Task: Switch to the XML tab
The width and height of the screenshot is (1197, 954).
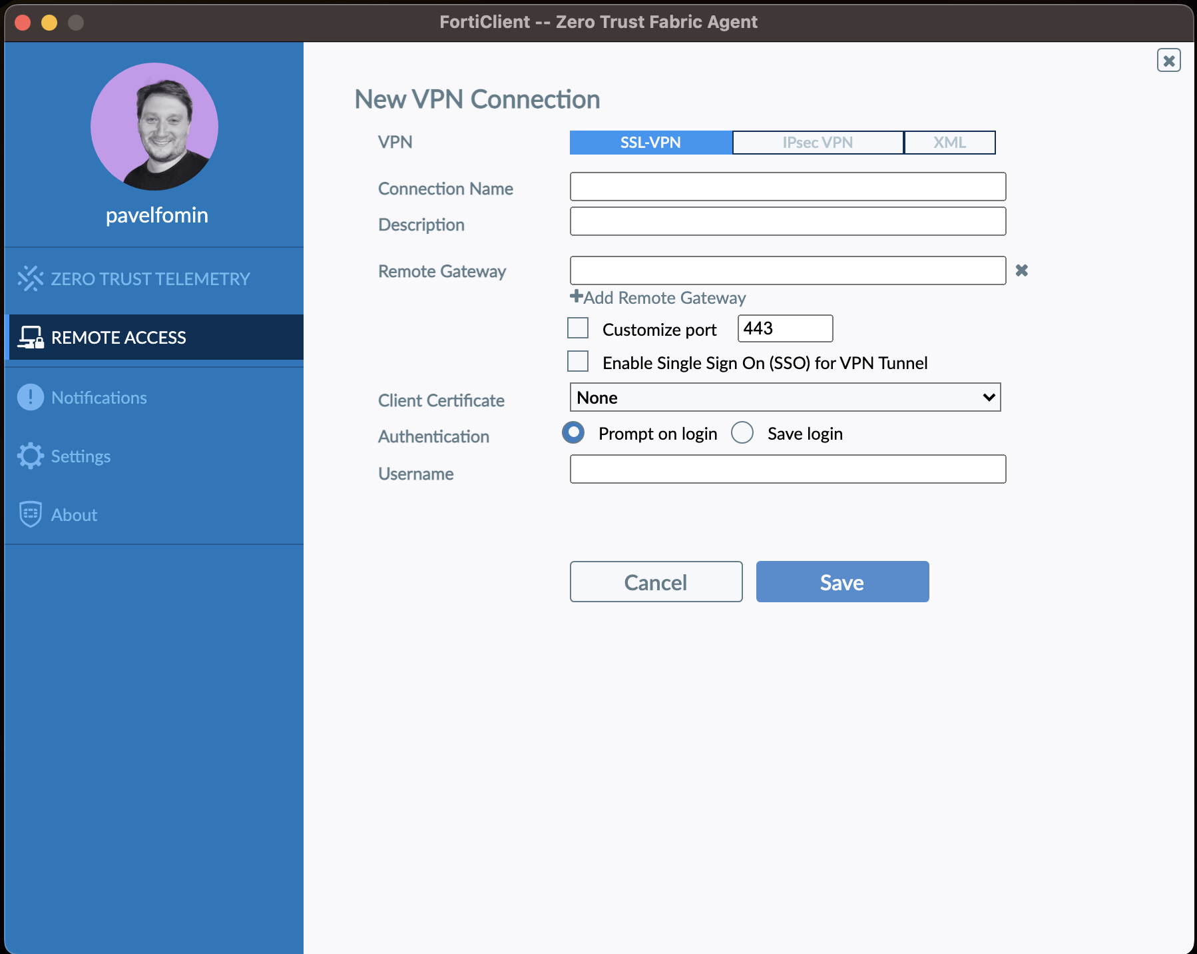Action: (x=949, y=143)
